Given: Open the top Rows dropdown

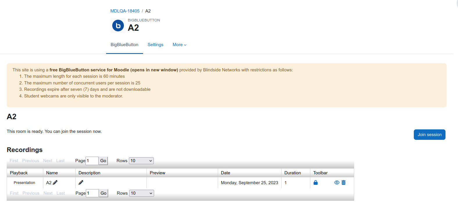Looking at the screenshot, I should click(141, 161).
